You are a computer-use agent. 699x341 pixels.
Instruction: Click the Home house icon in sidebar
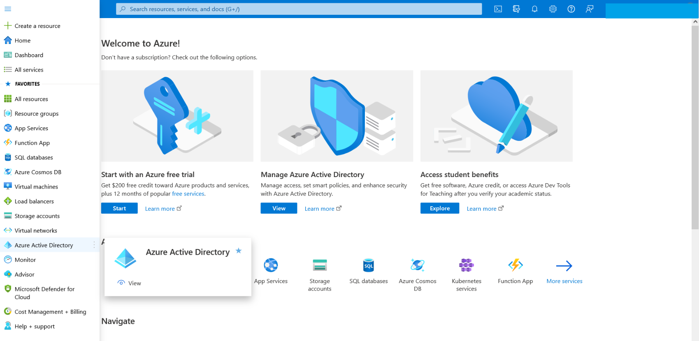(8, 40)
